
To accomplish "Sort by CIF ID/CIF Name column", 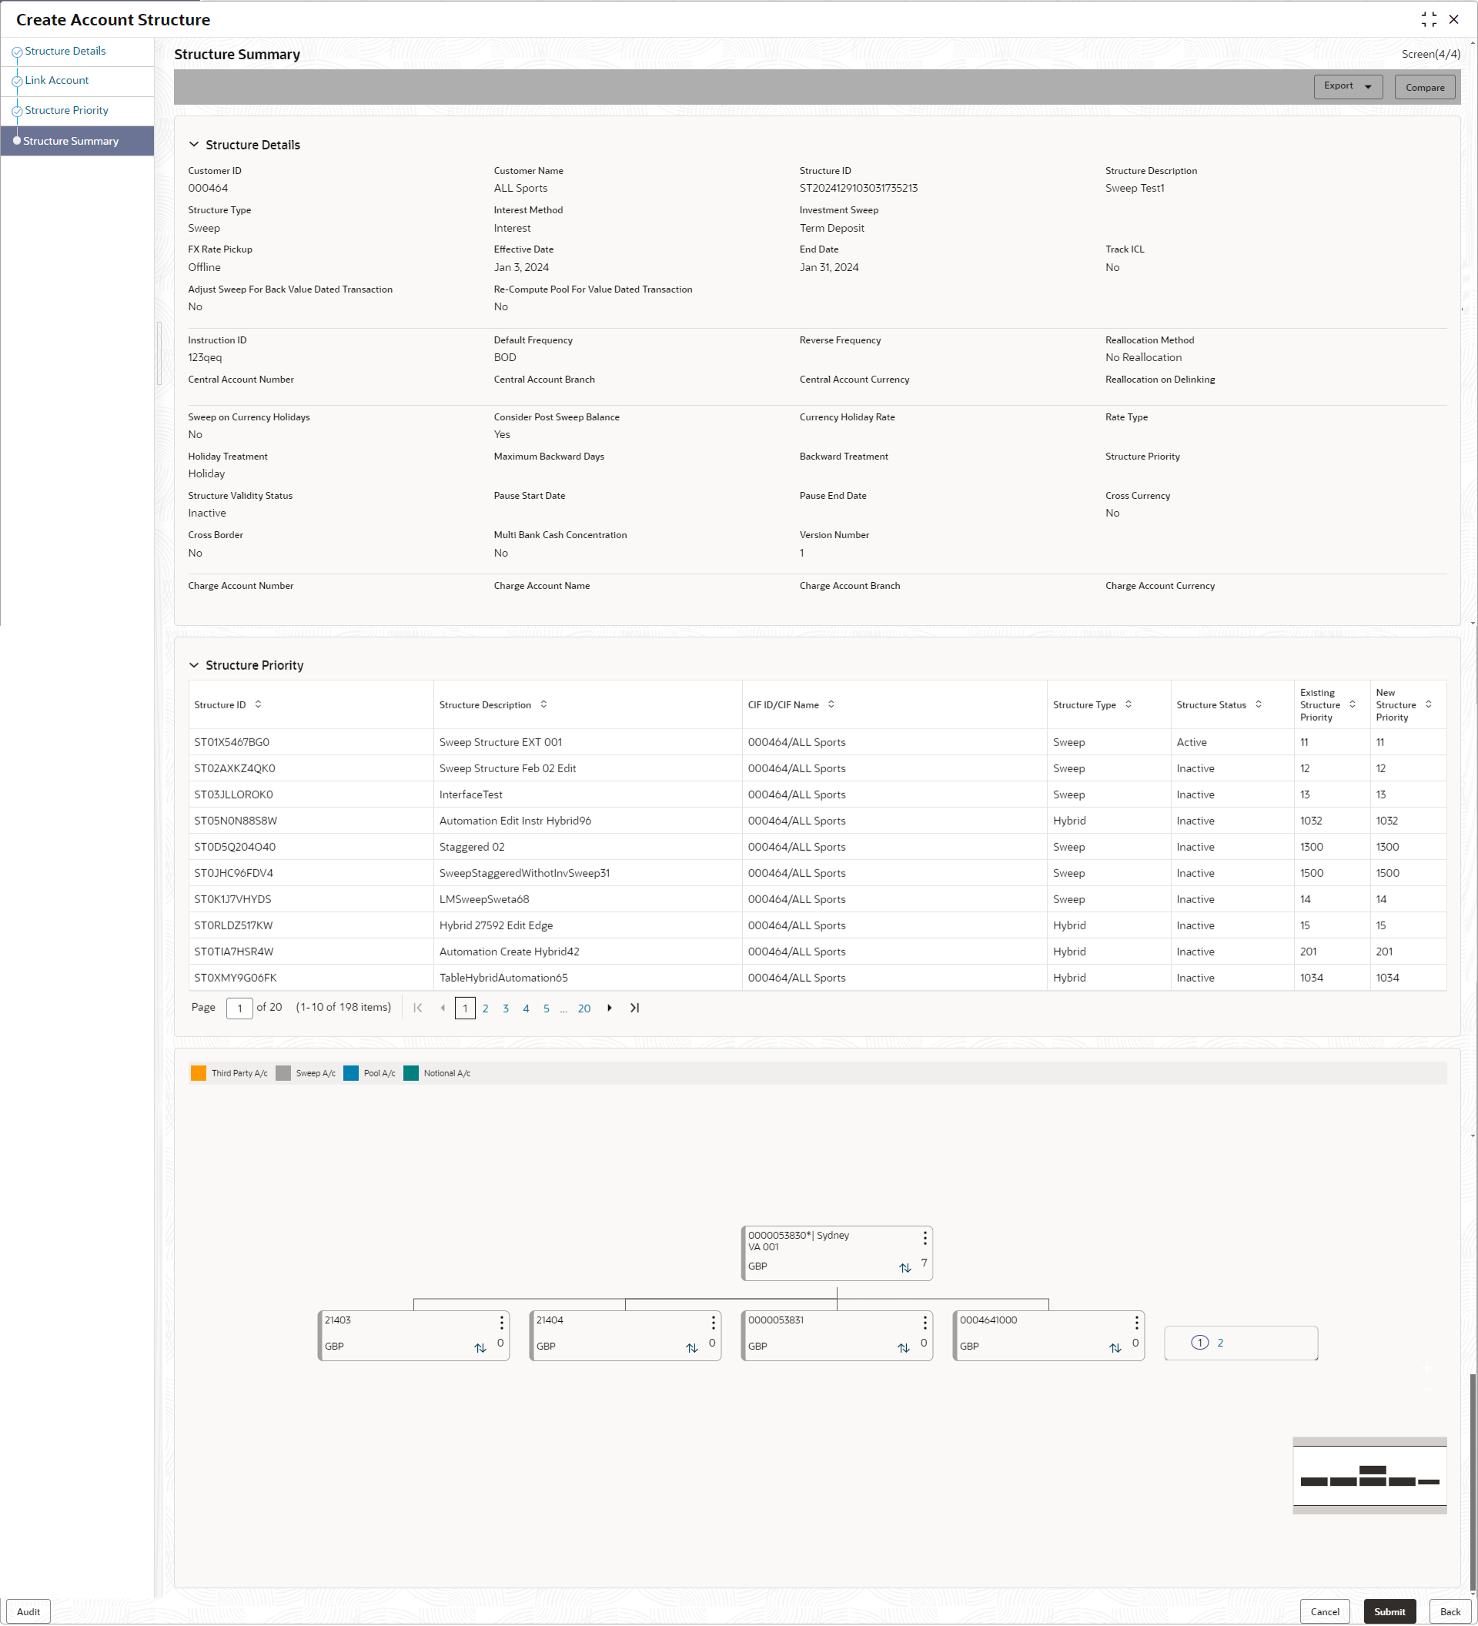I will (831, 704).
